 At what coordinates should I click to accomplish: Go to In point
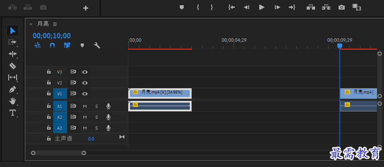pyautogui.click(x=231, y=7)
